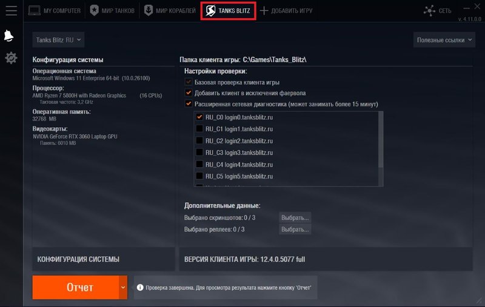Click the server list vertical scrollbar

click(x=381, y=139)
